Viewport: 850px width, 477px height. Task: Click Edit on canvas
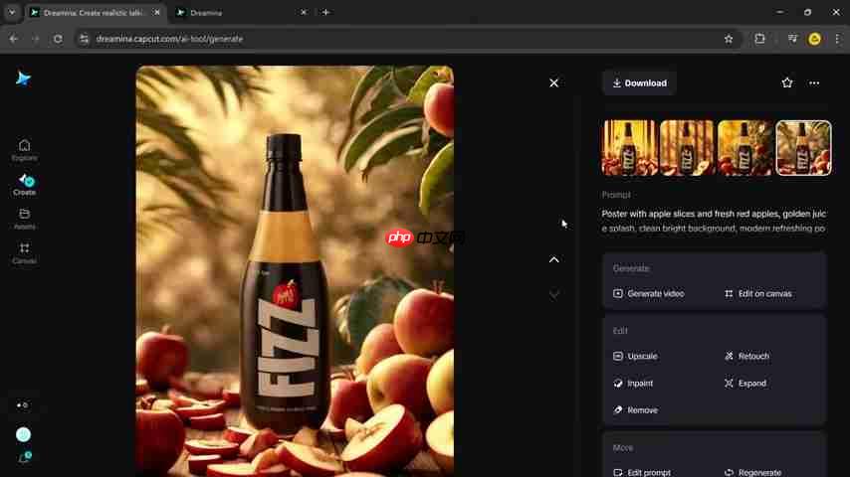pyautogui.click(x=757, y=293)
